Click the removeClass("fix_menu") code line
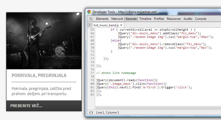 (162, 44)
